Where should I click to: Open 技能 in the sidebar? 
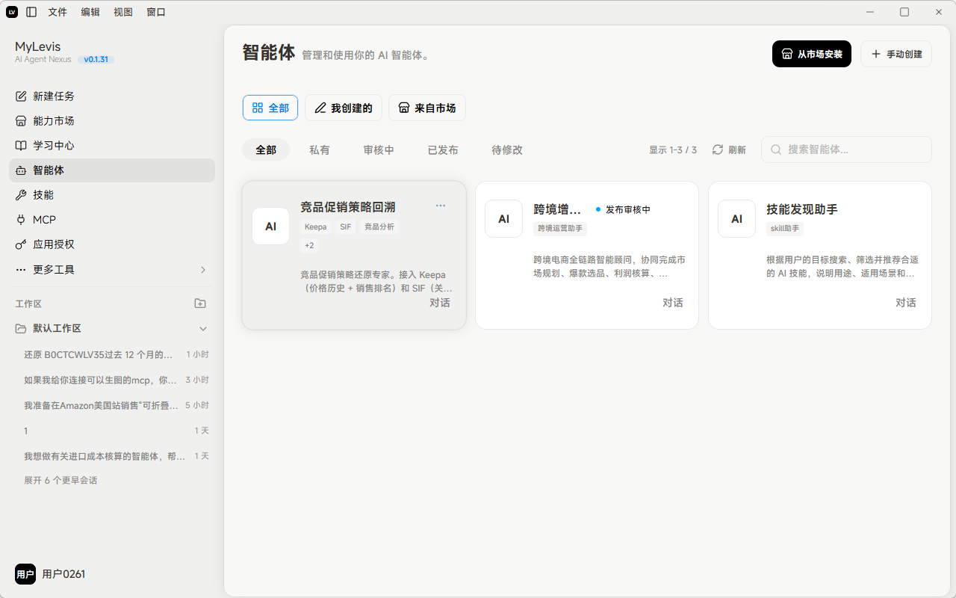click(112, 195)
